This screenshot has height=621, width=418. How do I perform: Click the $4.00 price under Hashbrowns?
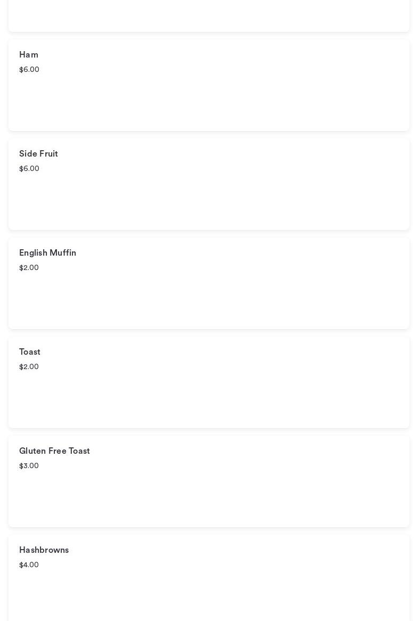[x=29, y=565]
